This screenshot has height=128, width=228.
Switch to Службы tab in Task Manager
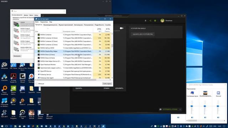pos(108,25)
